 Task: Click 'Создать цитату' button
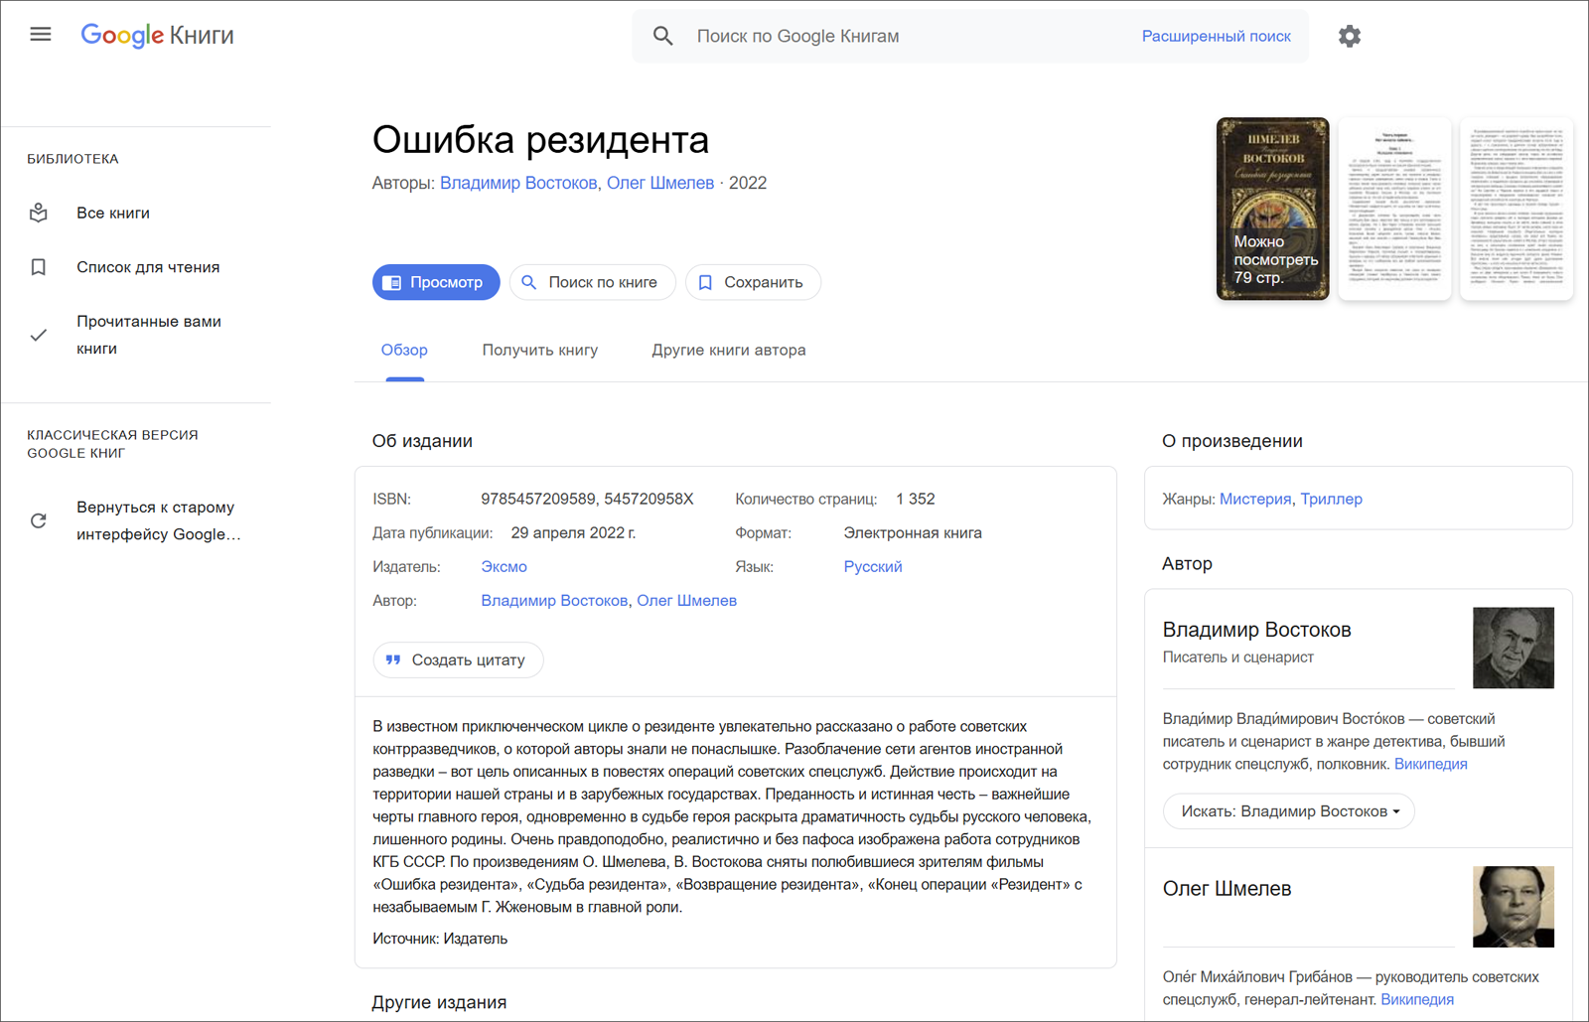pyautogui.click(x=458, y=660)
